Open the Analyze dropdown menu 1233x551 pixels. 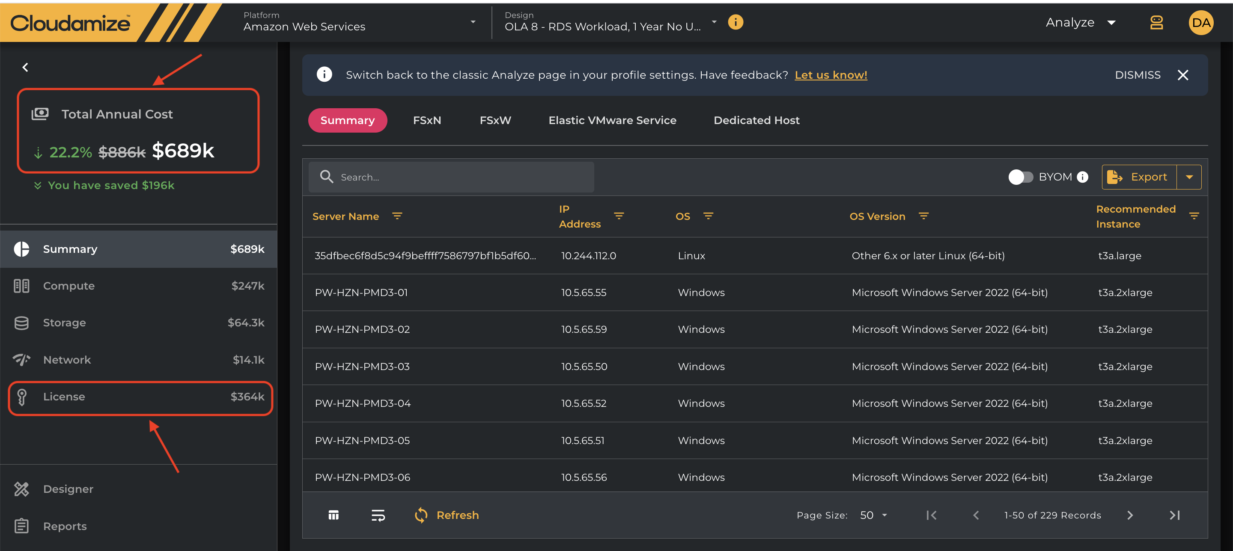pyautogui.click(x=1081, y=23)
